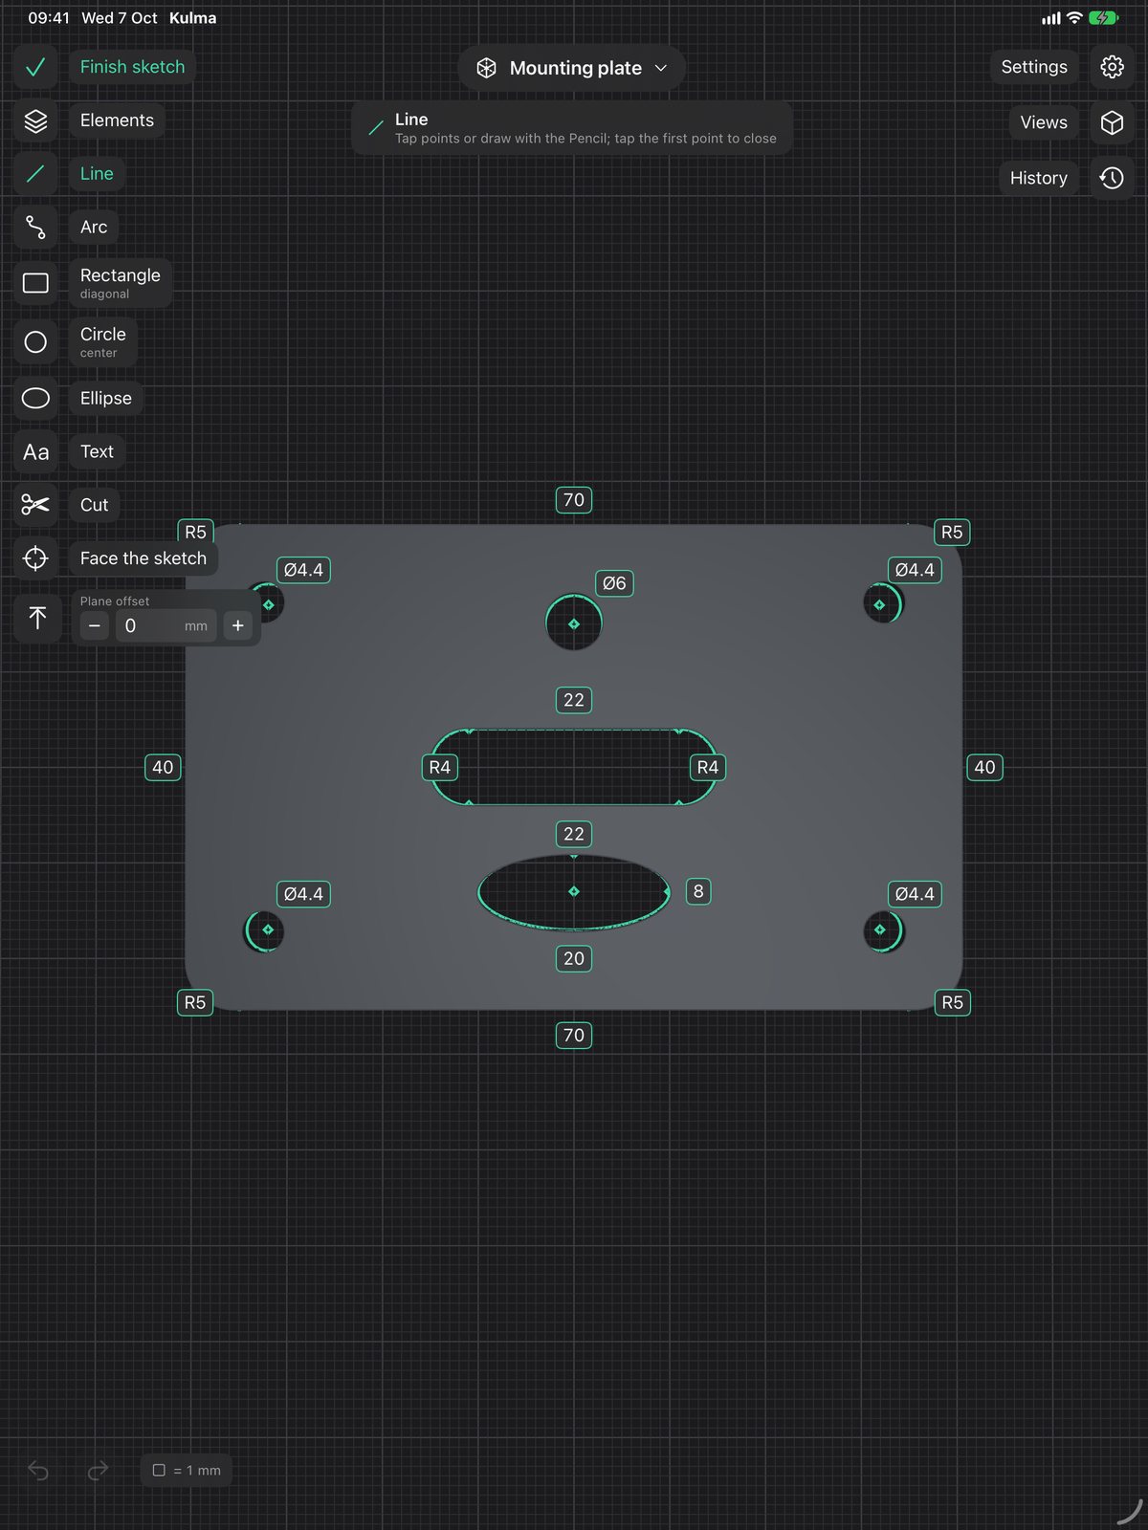
Task: Open the History clock icon
Action: coord(1112,178)
